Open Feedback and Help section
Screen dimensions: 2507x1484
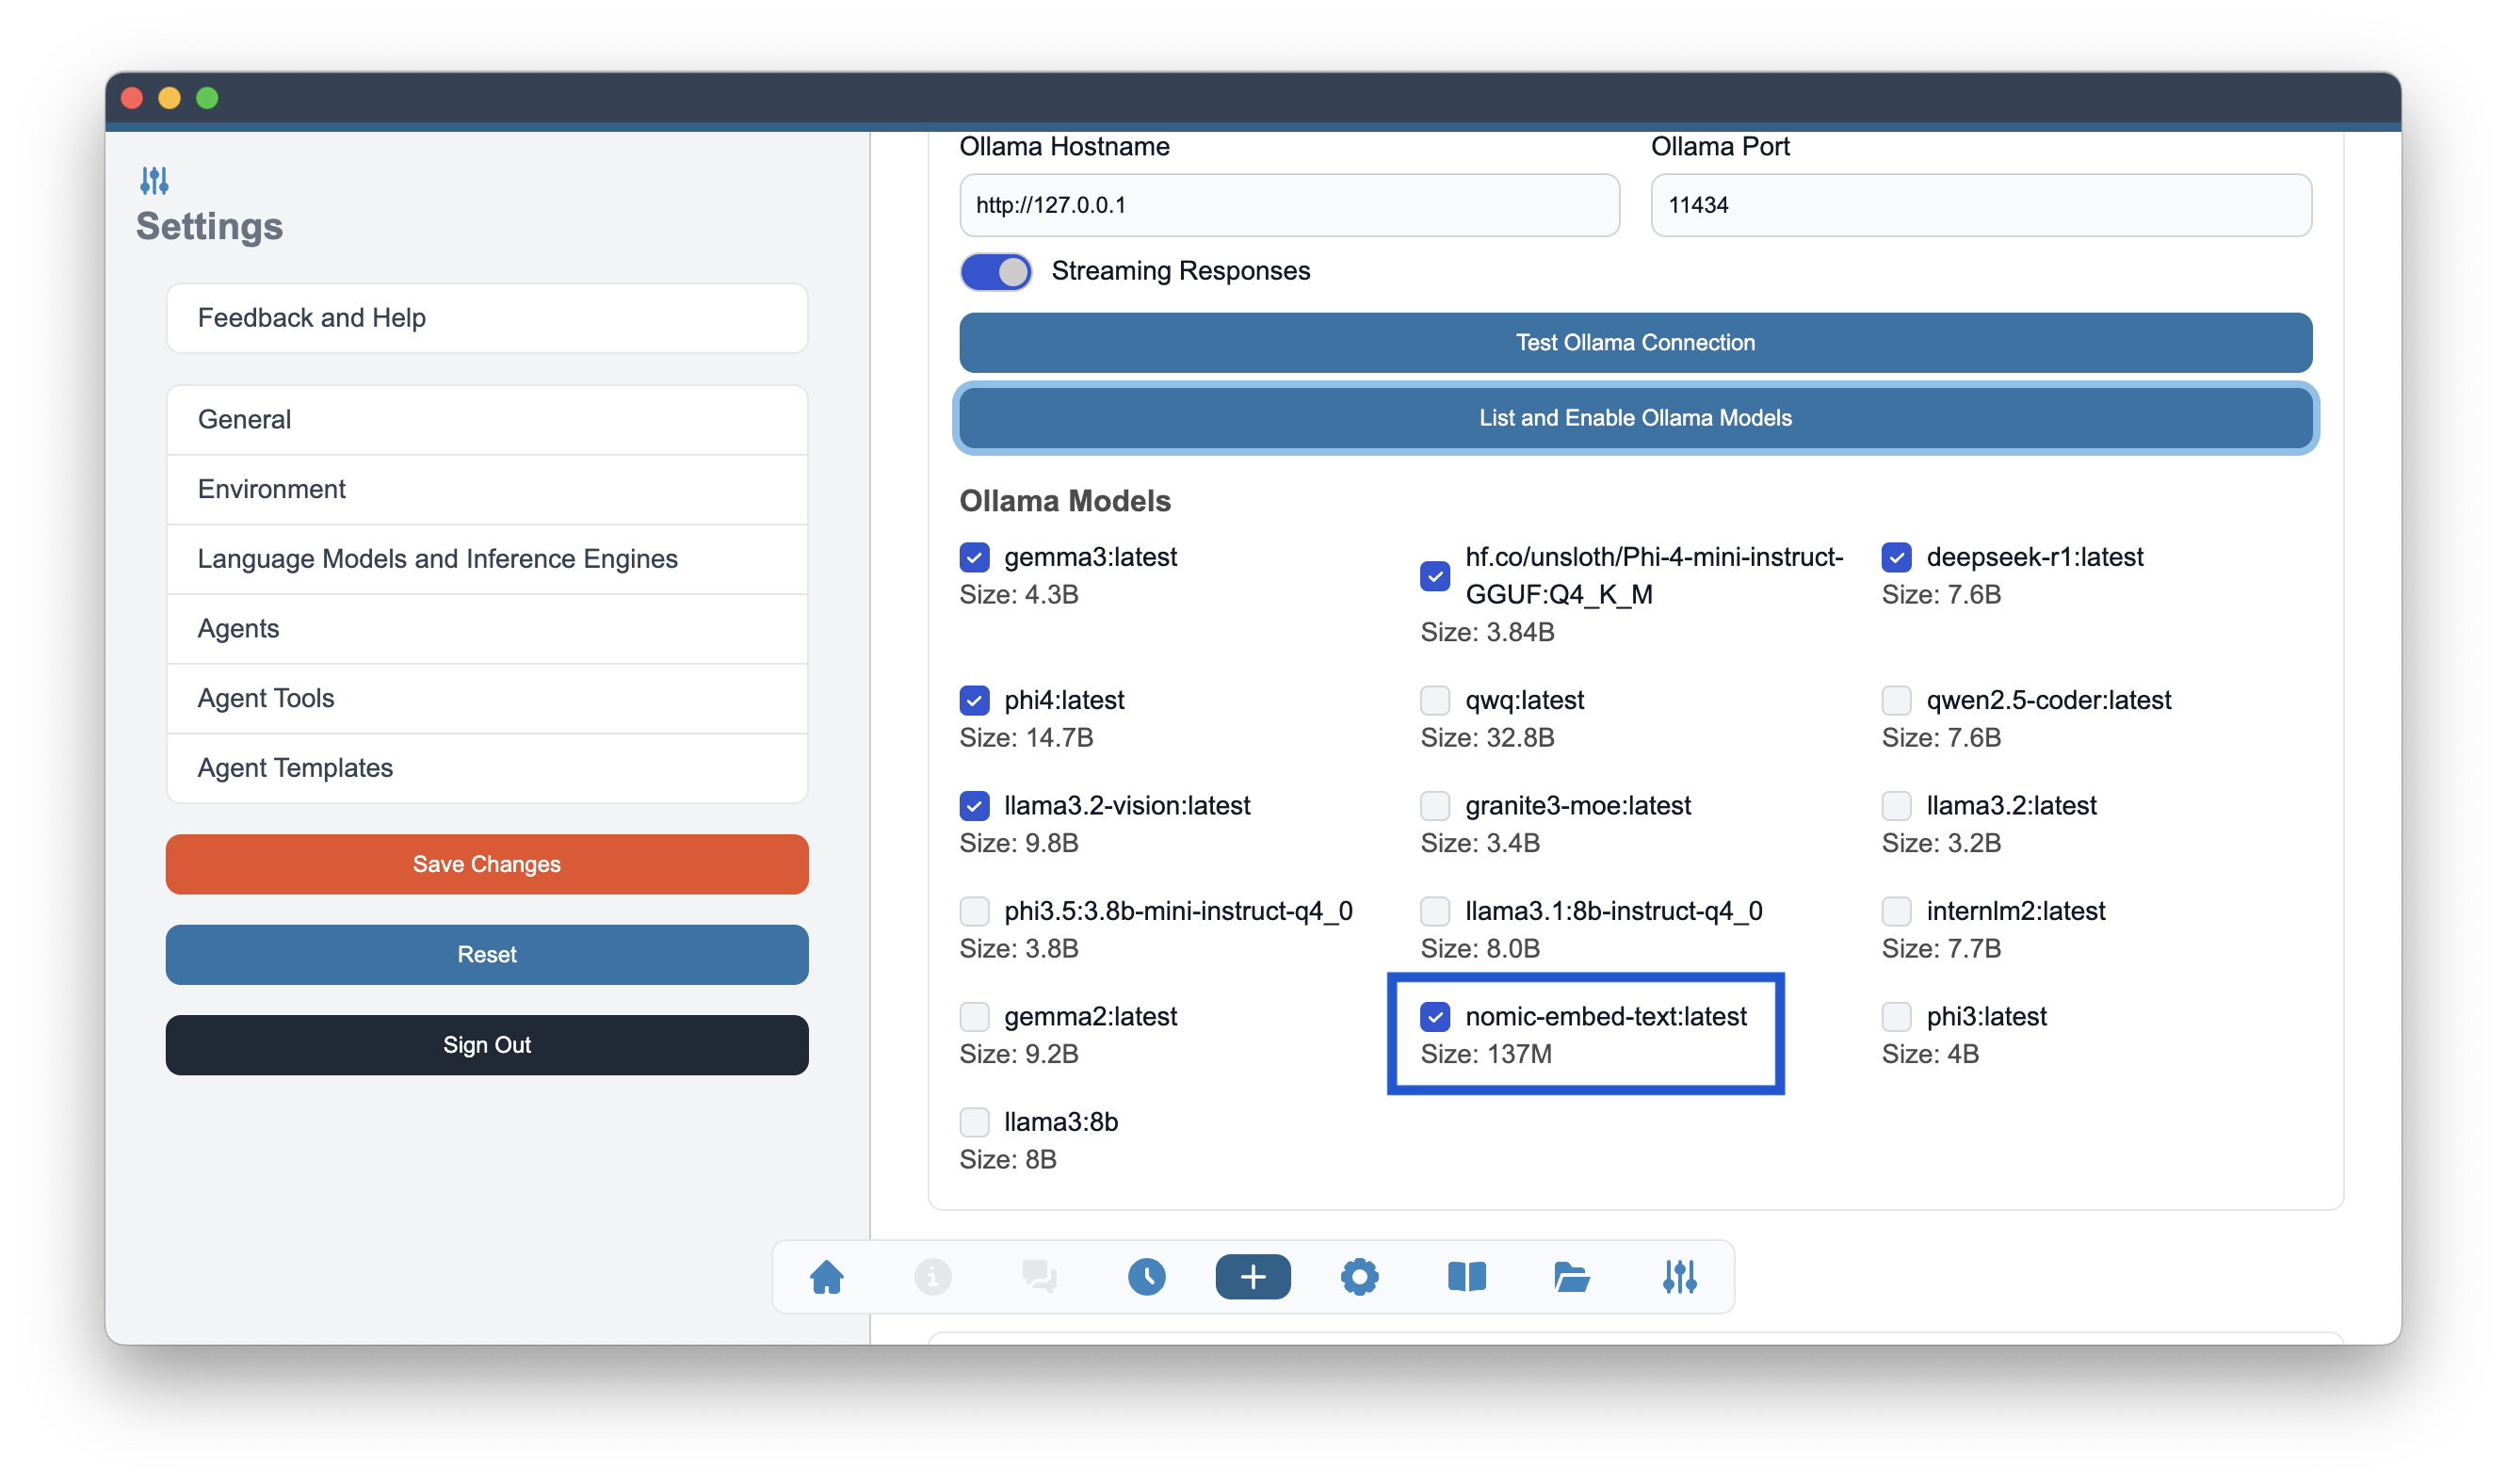[487, 318]
